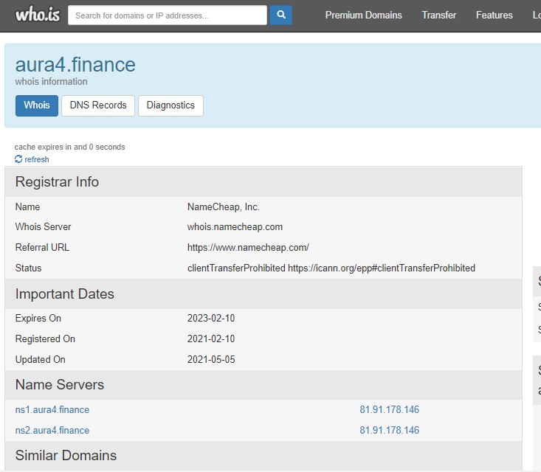Click the whois information subtitle
541x472 pixels.
51,82
